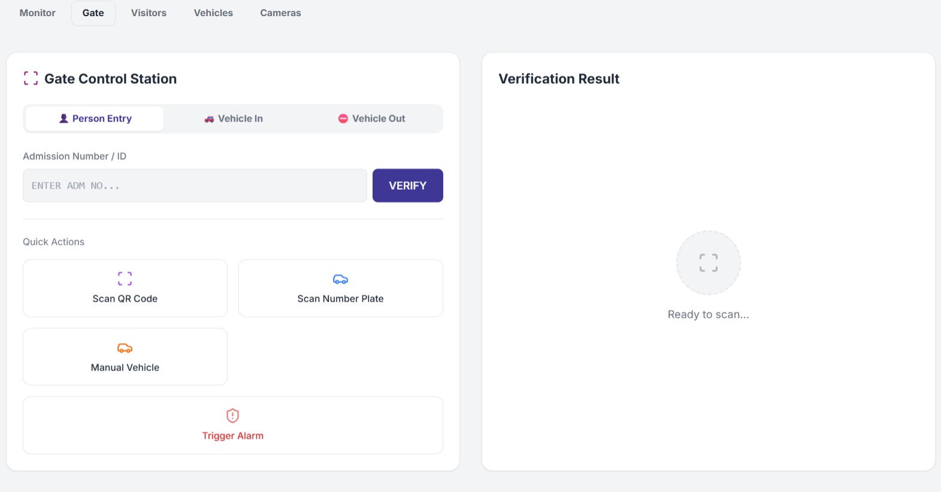Click the red no-entry icon for Vehicle Out
The width and height of the screenshot is (941, 492).
[343, 119]
